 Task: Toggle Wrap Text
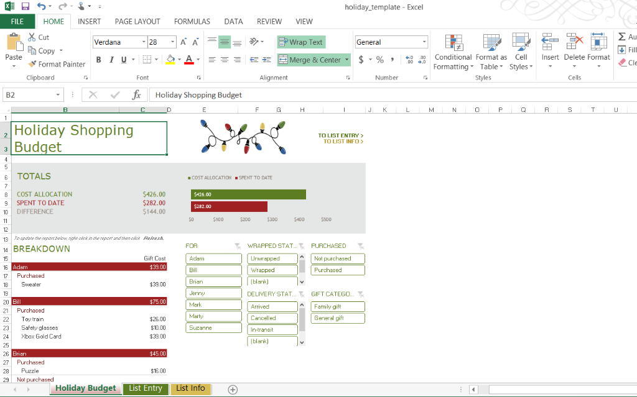301,42
